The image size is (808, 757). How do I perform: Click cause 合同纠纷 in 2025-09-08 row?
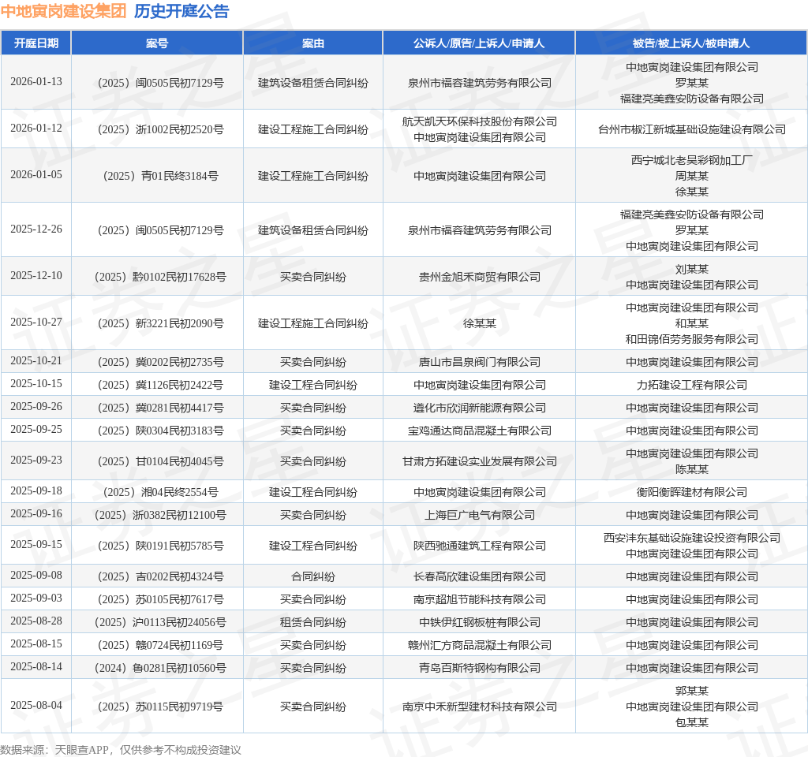click(312, 576)
